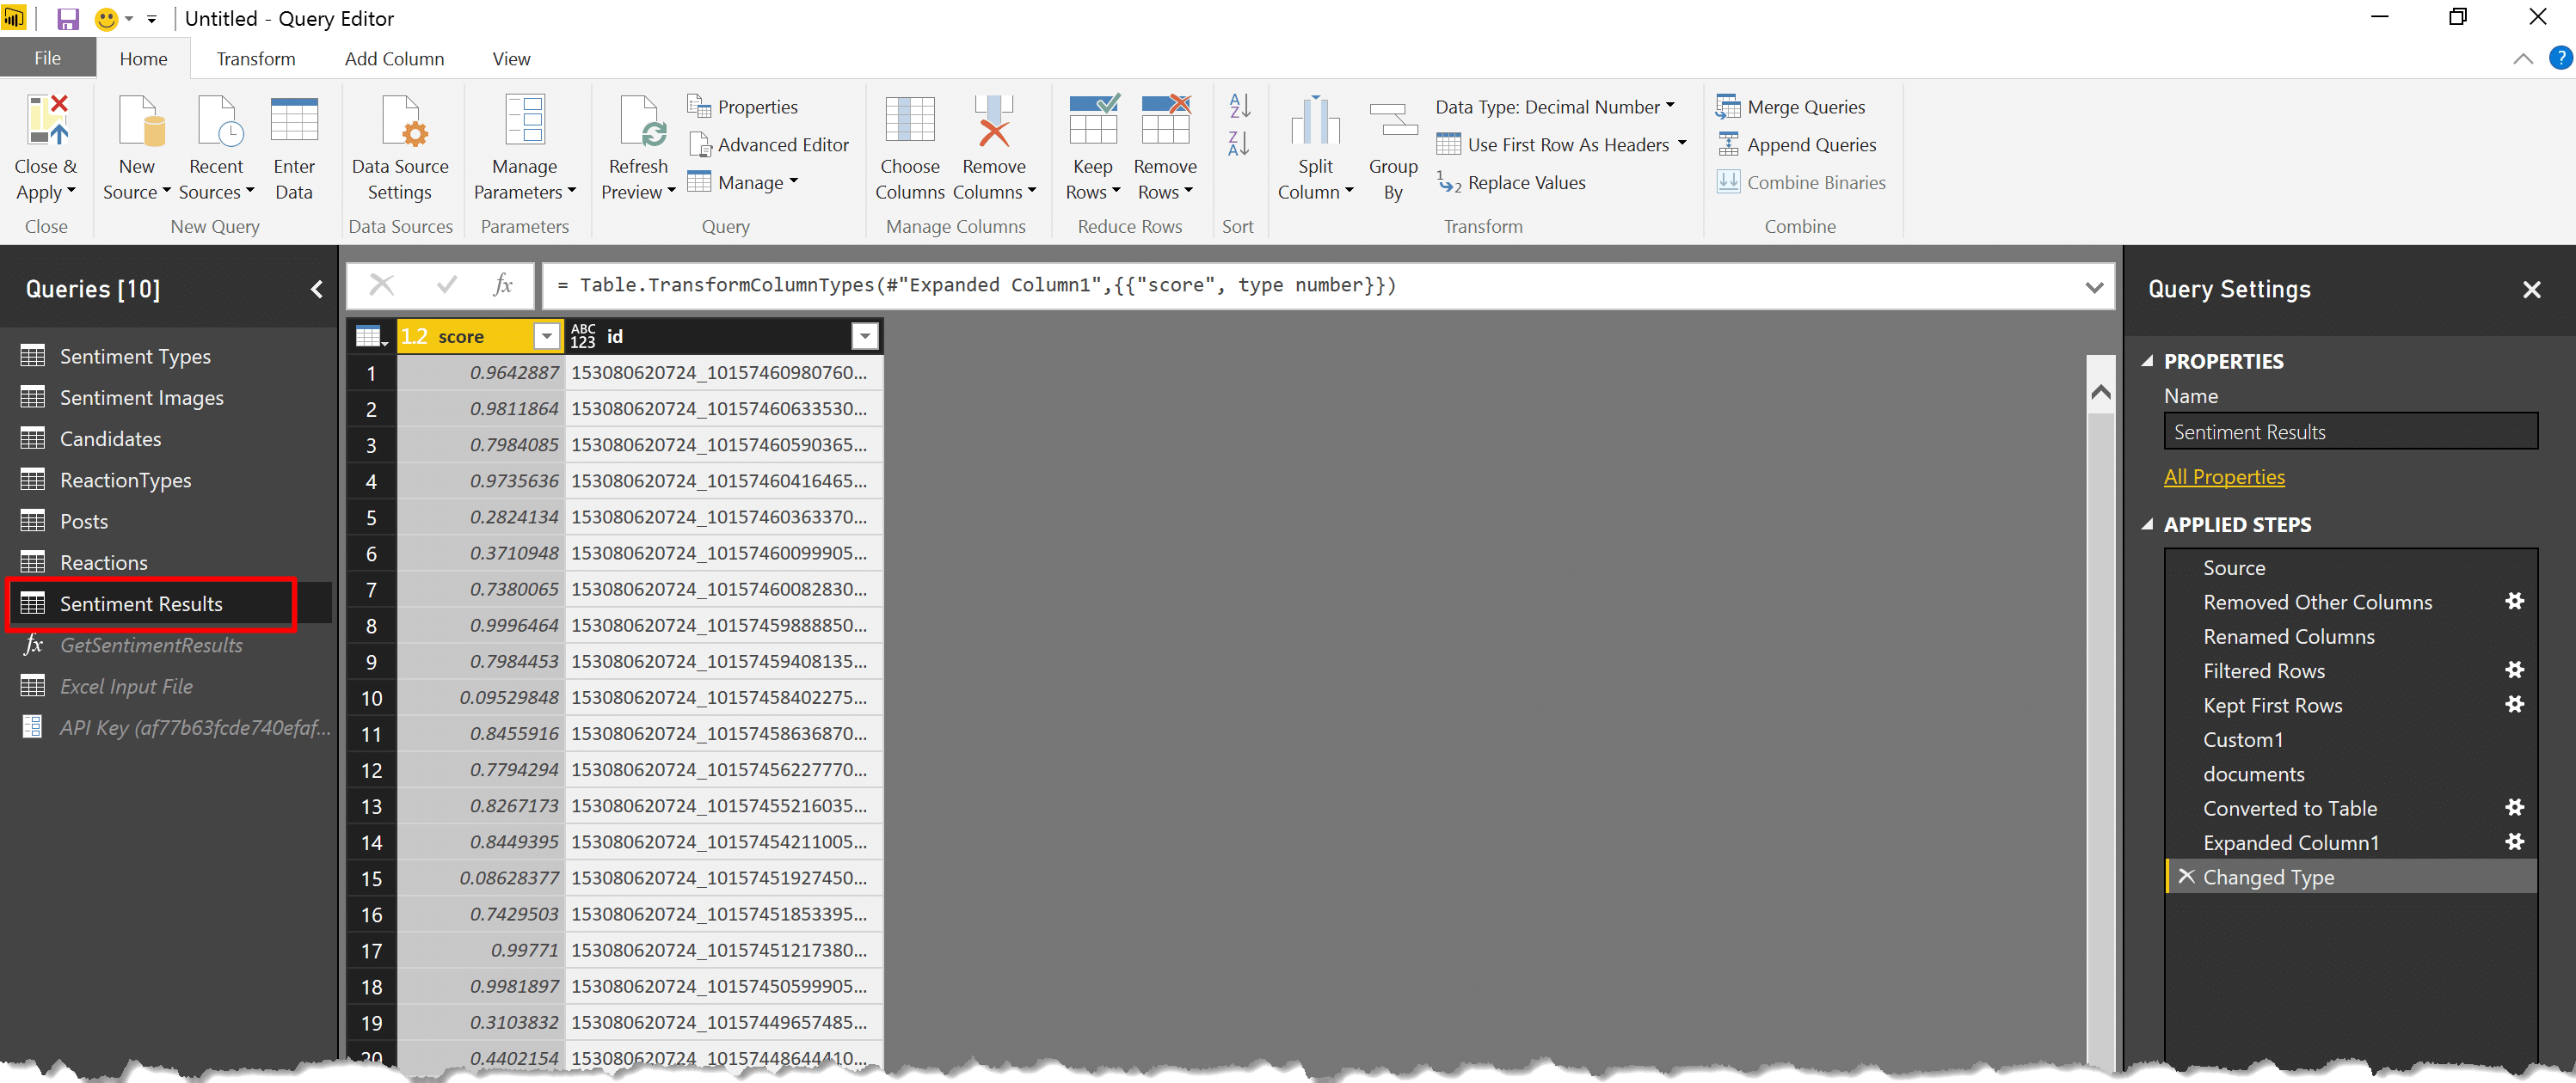Open the Add Column tab

pos(394,59)
